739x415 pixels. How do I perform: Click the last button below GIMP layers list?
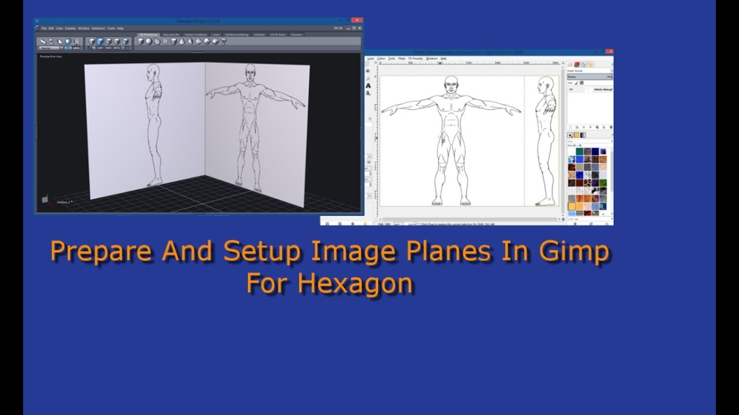[611, 127]
